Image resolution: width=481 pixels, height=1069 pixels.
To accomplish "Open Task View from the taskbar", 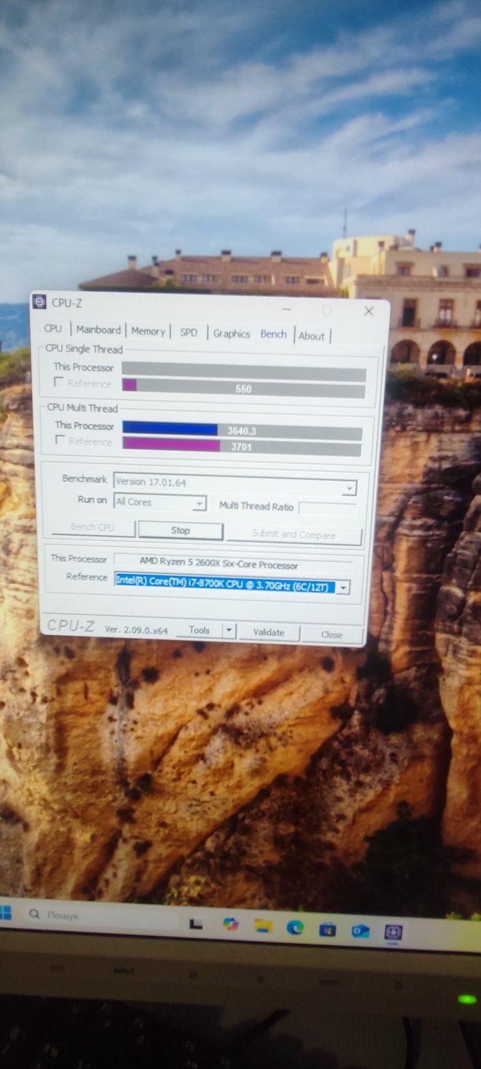I will pos(196,923).
